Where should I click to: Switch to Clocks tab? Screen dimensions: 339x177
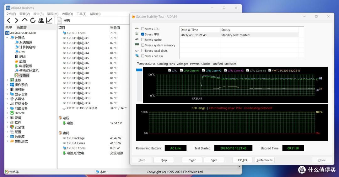[x=206, y=64]
